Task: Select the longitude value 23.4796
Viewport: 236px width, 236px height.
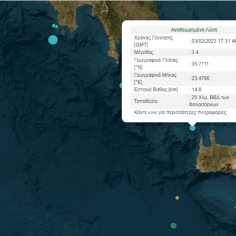Action: tap(200, 78)
